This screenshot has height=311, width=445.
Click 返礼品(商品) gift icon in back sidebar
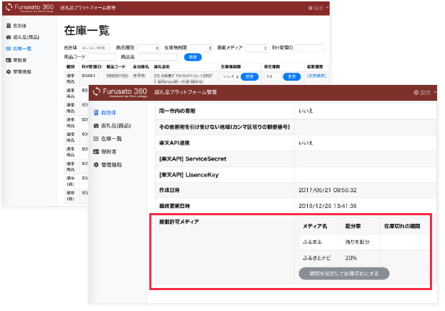[9, 37]
